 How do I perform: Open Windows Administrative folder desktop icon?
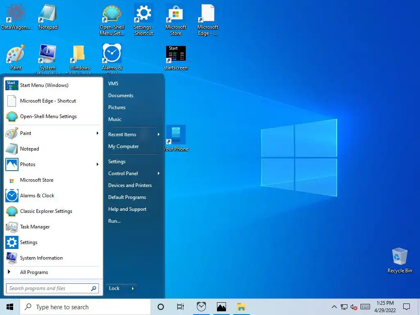point(79,59)
